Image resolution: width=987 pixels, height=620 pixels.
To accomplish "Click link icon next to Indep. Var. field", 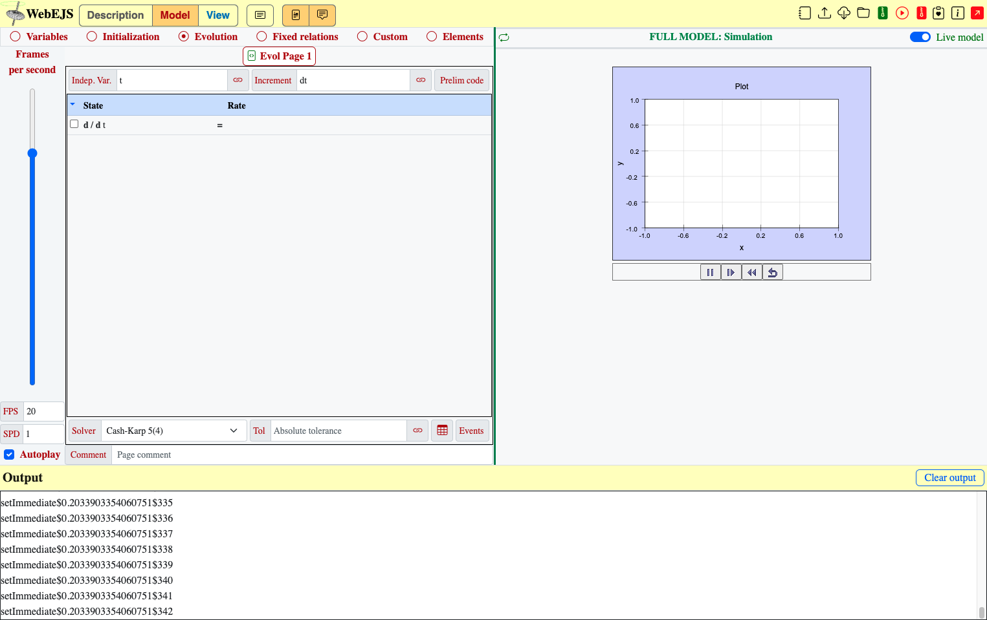I will point(238,80).
